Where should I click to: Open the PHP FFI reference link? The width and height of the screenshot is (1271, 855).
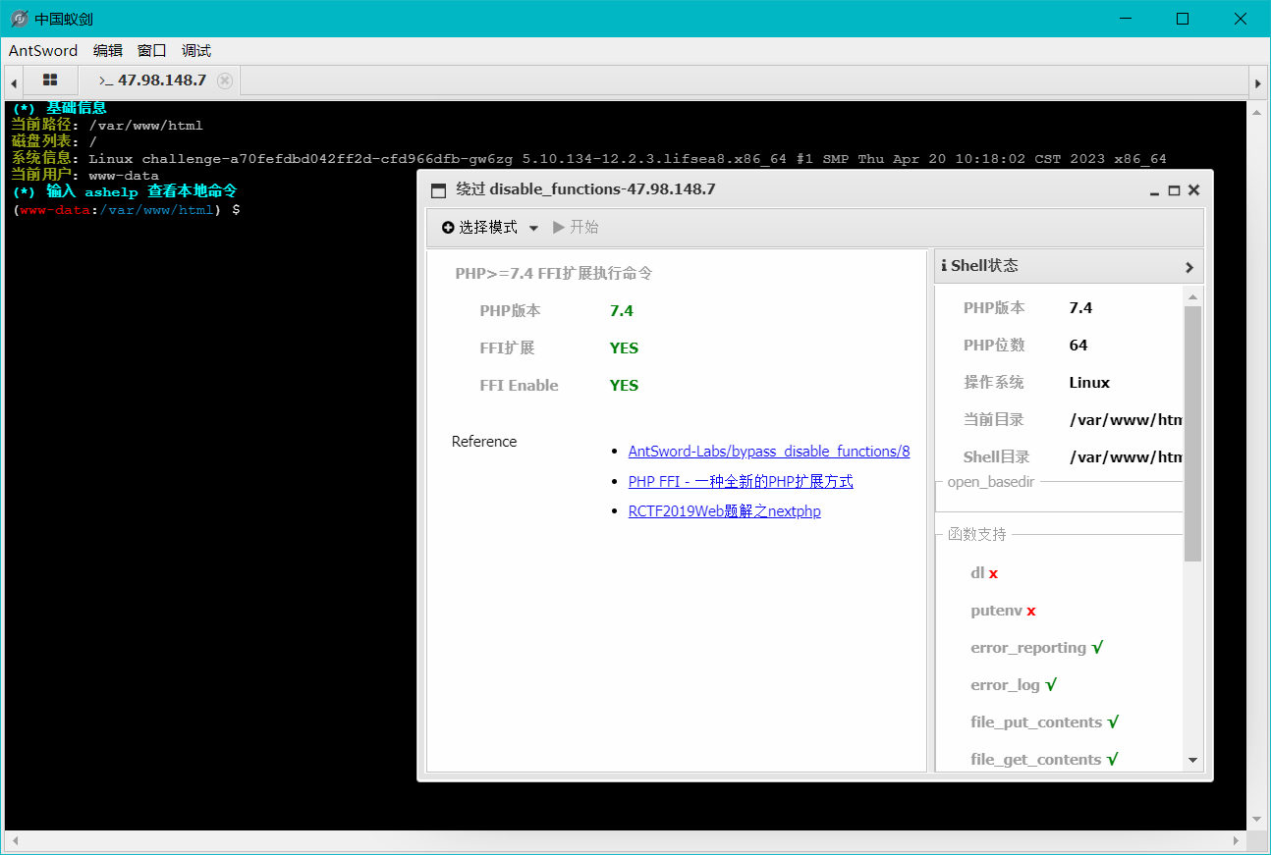(741, 482)
